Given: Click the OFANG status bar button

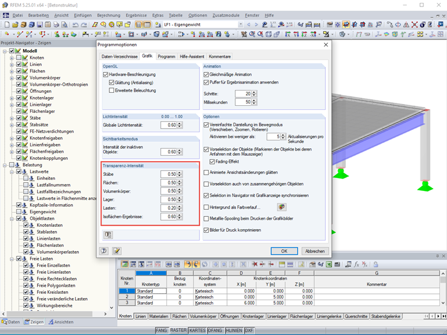Looking at the screenshot, I should pyautogui.click(x=215, y=330).
